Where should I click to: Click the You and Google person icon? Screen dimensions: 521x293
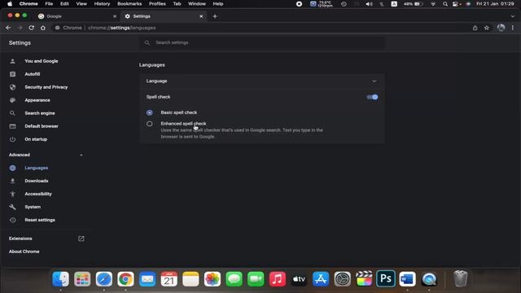pyautogui.click(x=13, y=61)
